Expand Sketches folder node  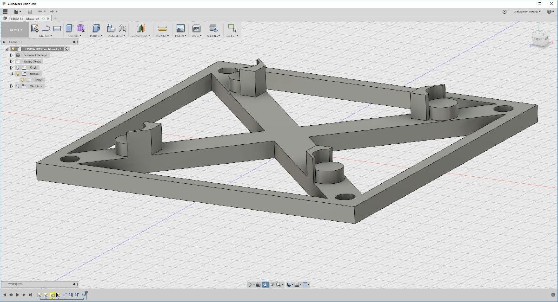tap(12, 86)
